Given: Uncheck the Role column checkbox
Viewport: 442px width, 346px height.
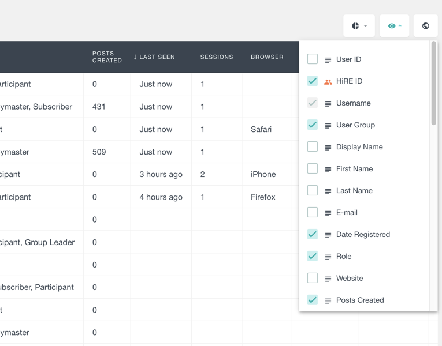Looking at the screenshot, I should 313,256.
